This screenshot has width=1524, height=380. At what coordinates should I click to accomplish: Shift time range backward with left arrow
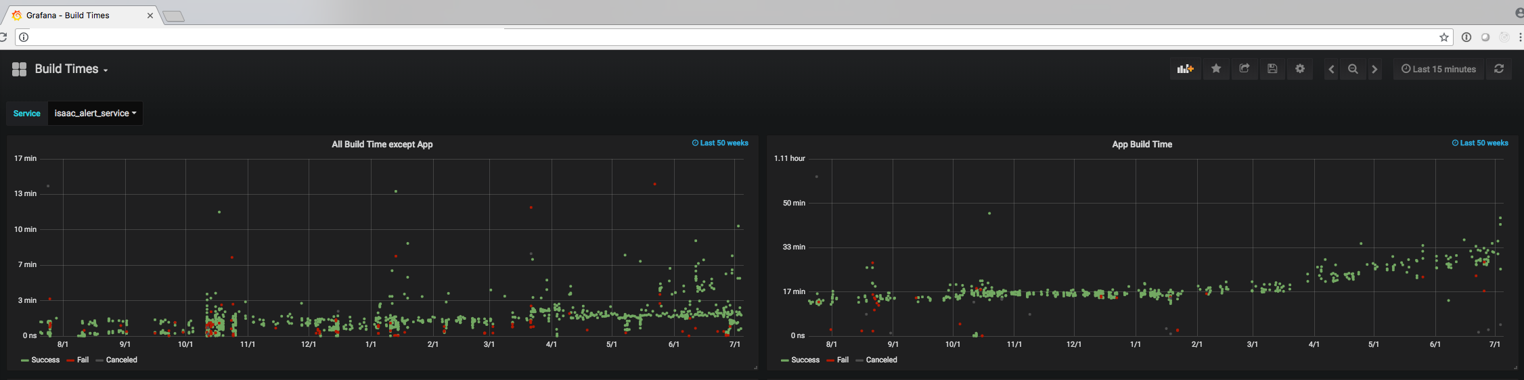coord(1331,69)
